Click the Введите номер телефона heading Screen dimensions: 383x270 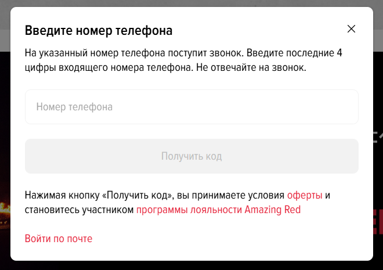tap(99, 31)
